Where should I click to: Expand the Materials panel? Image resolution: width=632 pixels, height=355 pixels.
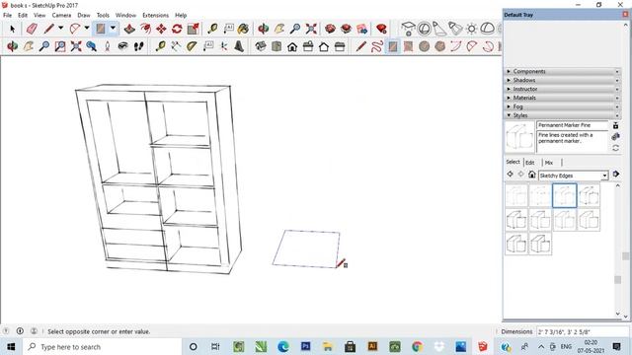[x=563, y=98]
